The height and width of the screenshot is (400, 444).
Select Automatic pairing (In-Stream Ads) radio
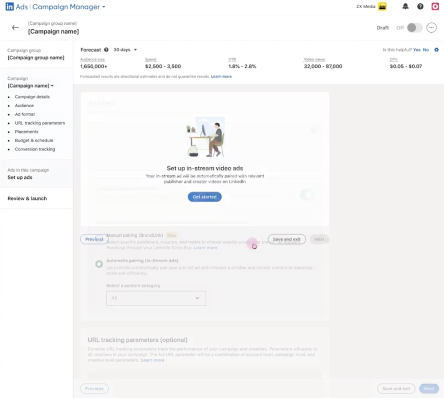pos(99,264)
